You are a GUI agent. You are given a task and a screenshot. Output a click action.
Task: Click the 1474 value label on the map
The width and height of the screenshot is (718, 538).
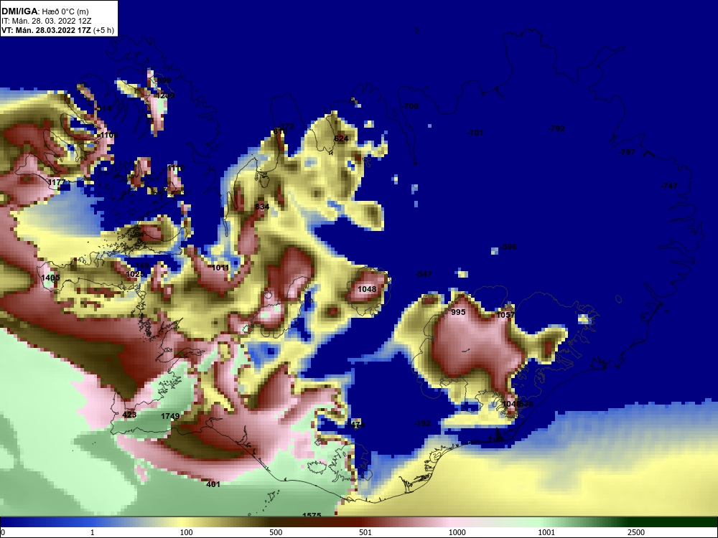[x=355, y=425]
